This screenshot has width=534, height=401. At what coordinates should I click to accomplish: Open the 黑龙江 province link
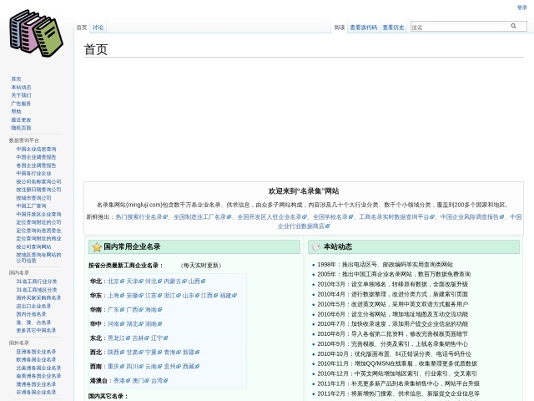[118, 338]
